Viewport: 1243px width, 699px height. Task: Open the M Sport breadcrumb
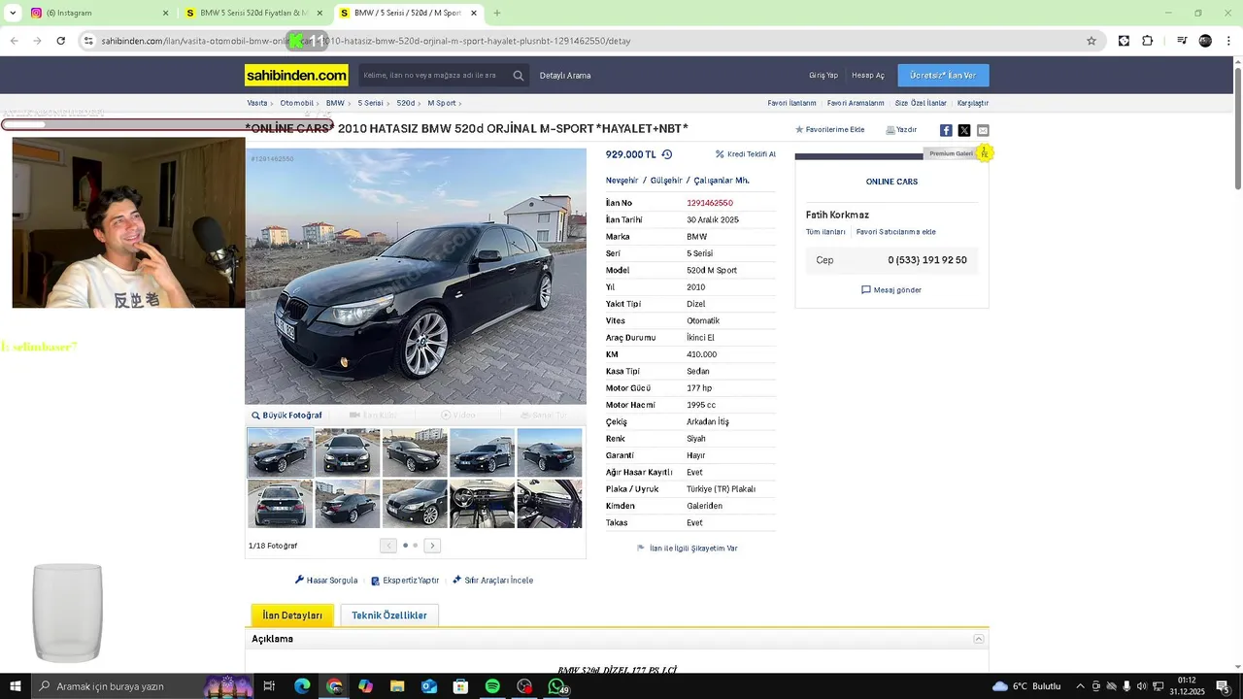pyautogui.click(x=442, y=103)
